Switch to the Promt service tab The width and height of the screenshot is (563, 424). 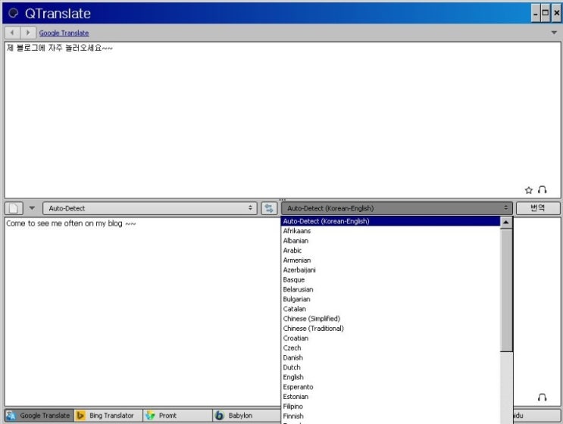click(177, 416)
